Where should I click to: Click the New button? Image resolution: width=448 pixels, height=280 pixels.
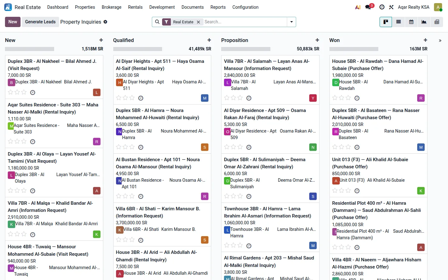click(x=13, y=22)
